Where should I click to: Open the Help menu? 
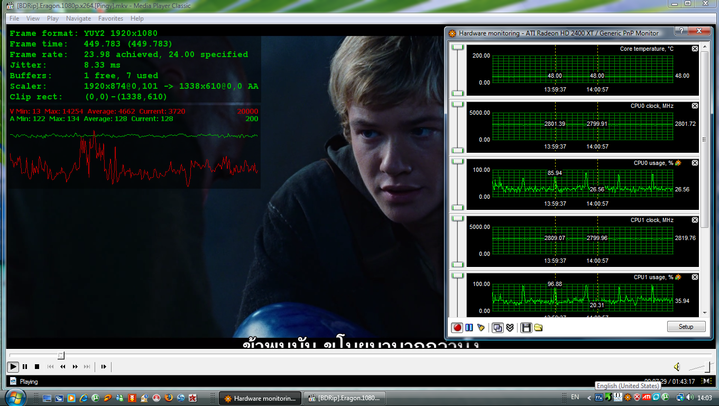click(x=137, y=19)
